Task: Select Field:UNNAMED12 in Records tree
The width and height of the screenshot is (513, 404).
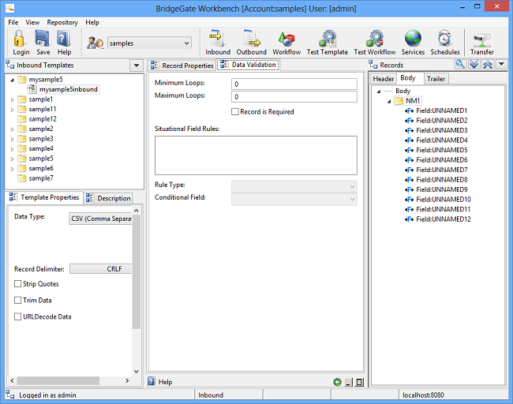Action: click(x=438, y=219)
